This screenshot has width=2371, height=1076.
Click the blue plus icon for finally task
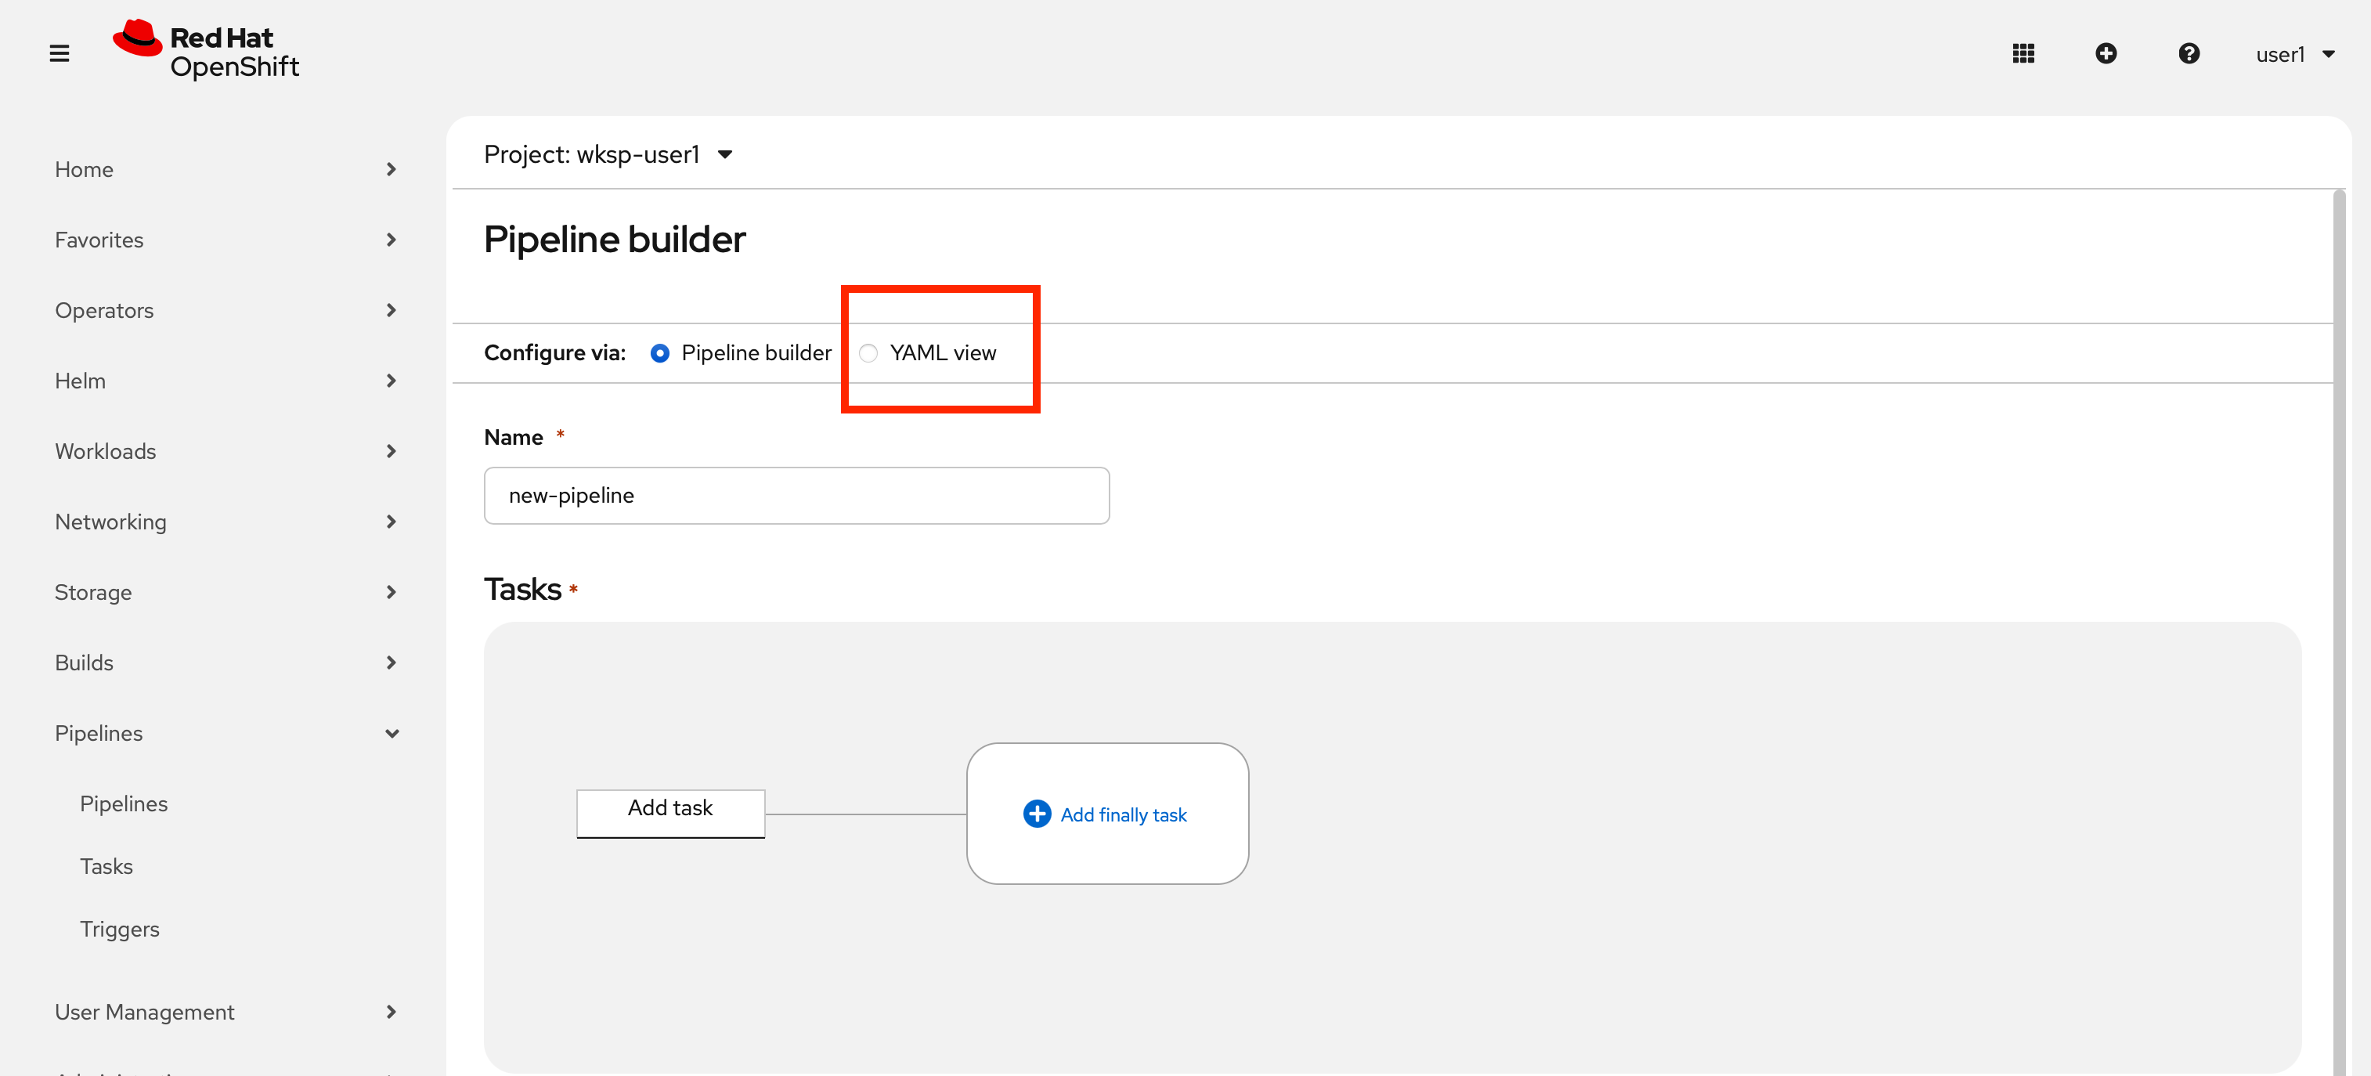coord(1037,814)
